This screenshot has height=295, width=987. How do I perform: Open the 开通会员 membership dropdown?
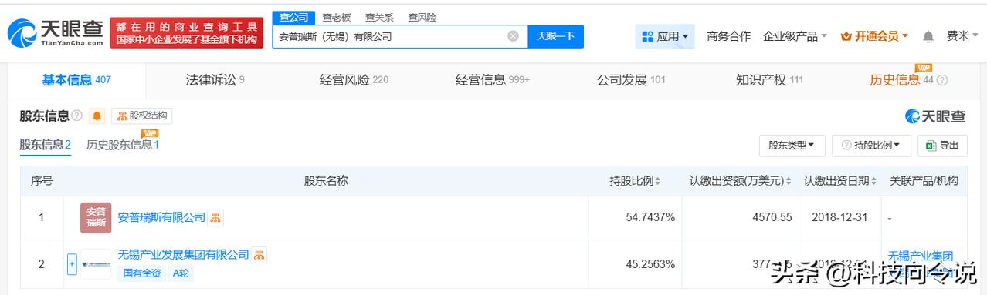(874, 36)
